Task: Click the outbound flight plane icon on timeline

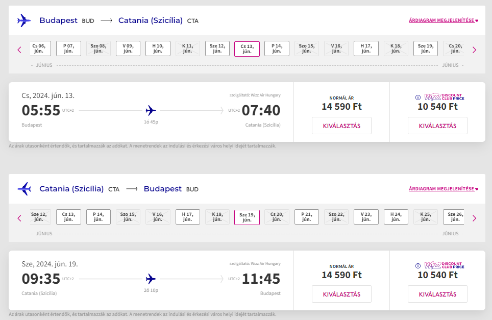Action: 151,110
